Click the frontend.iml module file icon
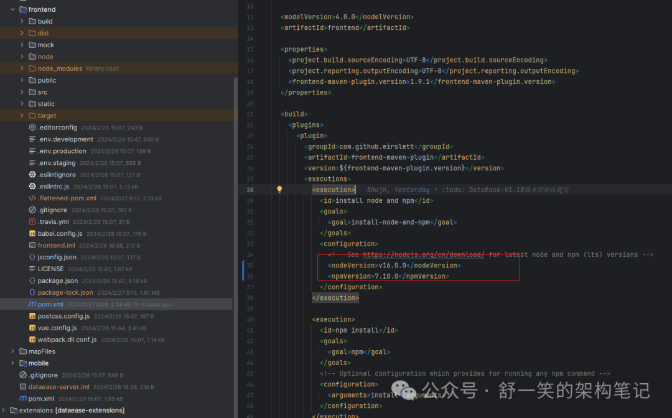The image size is (672, 418). coord(32,245)
